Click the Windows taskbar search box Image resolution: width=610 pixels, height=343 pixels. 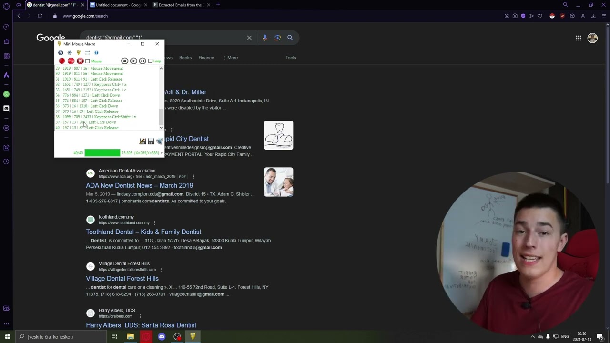[61, 337]
